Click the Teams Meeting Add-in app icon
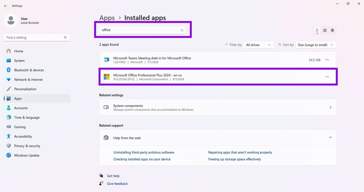This screenshot has width=364, height=192. [x=107, y=60]
